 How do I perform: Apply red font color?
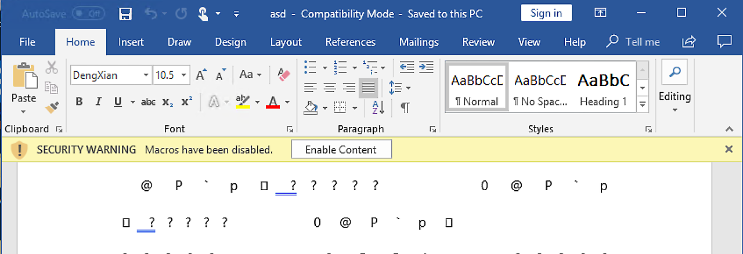[x=273, y=102]
